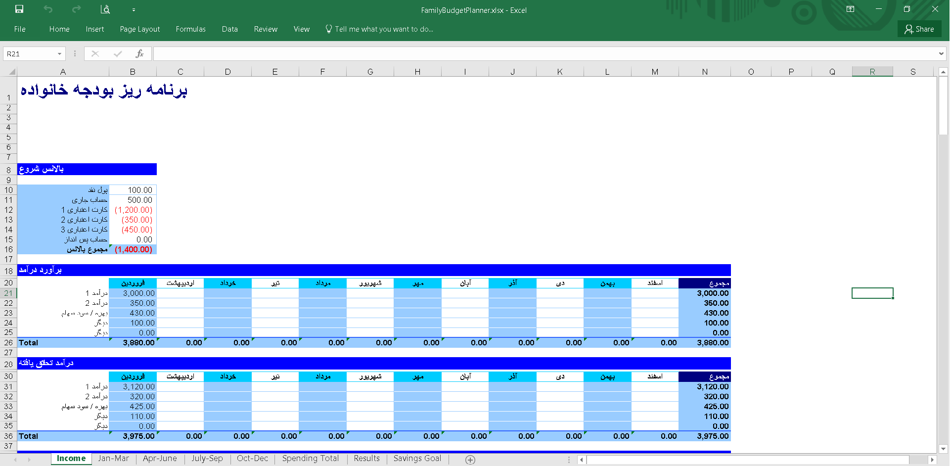
Task: Open the Formulas ribbon tab
Action: tap(190, 29)
